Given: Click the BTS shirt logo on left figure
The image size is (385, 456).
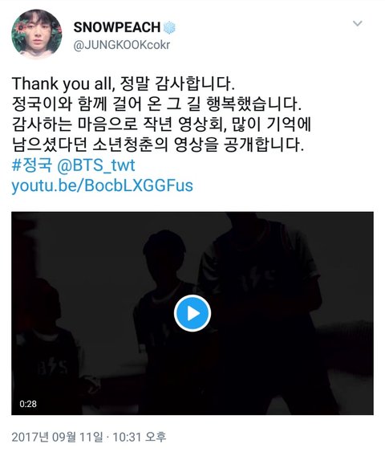Looking at the screenshot, I should (52, 367).
